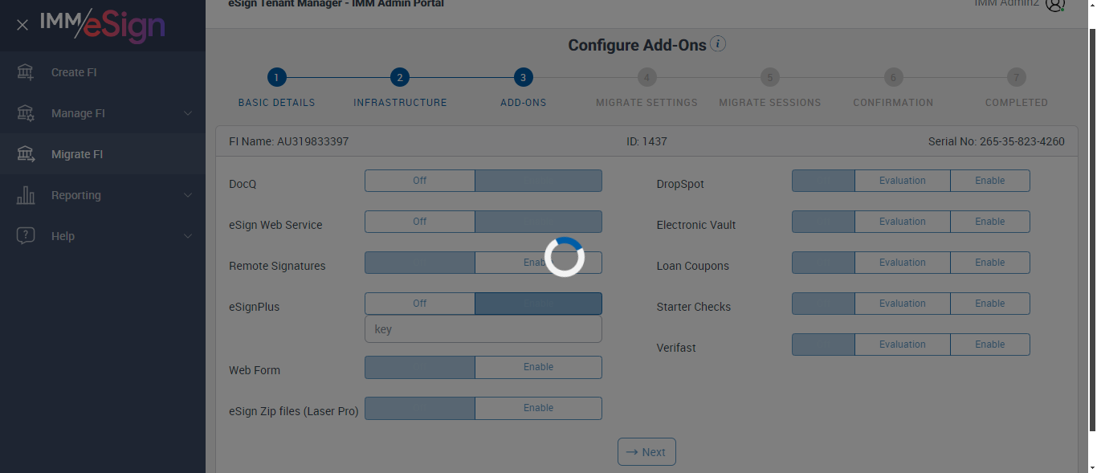Go to step 2 Infrastructure
Screen dimensions: 1097x473
(x=400, y=78)
